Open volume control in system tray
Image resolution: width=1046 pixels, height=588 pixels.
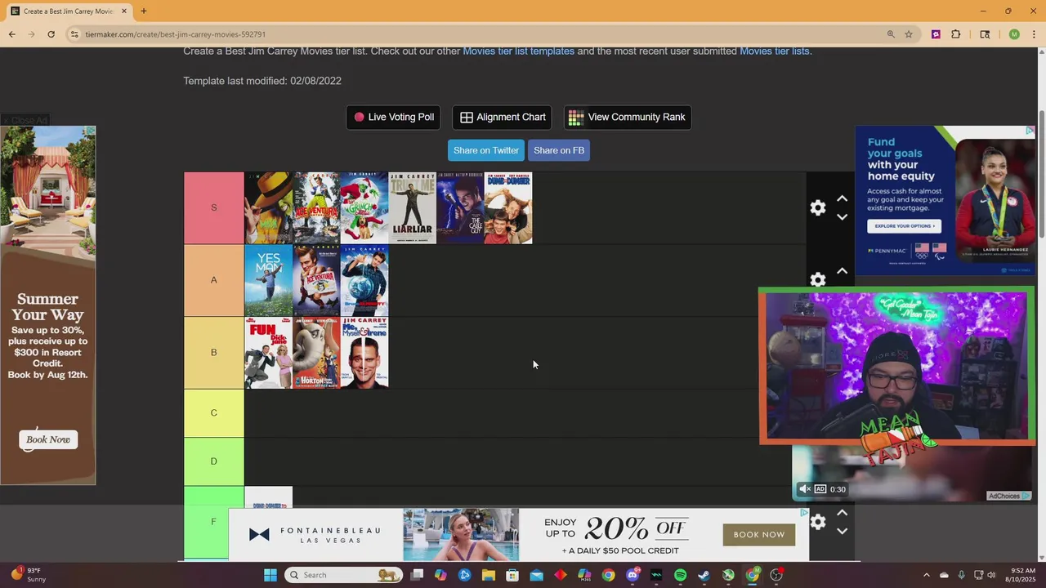992,575
